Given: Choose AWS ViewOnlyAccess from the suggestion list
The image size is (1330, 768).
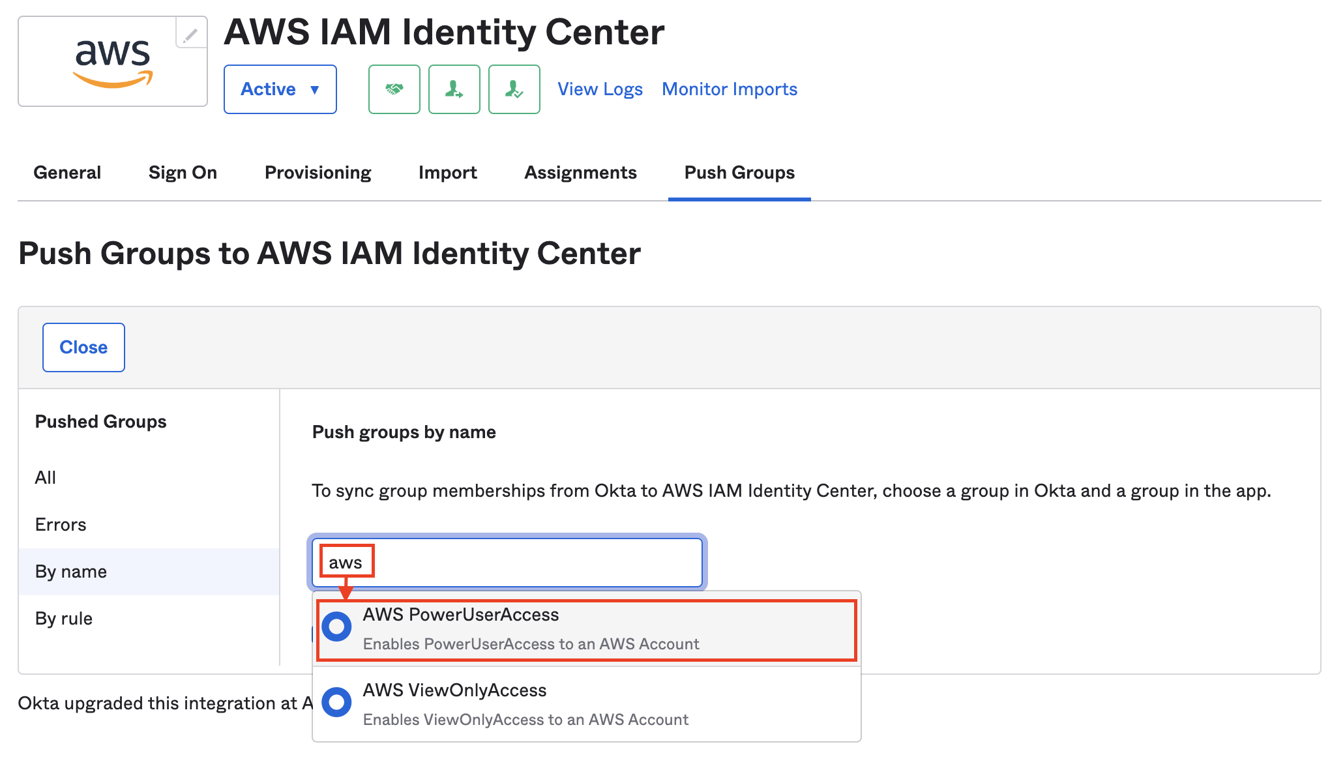Looking at the screenshot, I should (586, 704).
